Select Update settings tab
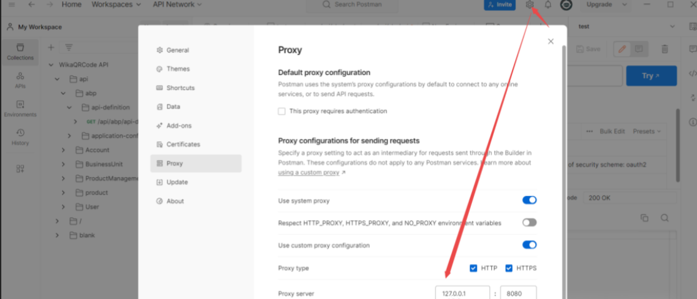This screenshot has height=299, width=697. [196, 183]
